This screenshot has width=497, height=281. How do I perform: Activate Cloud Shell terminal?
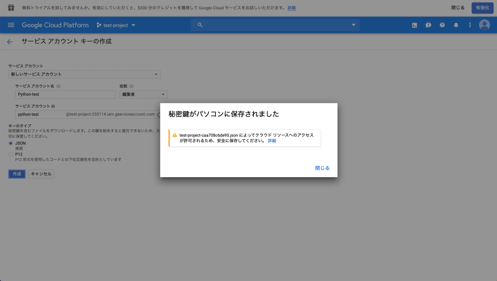click(414, 25)
